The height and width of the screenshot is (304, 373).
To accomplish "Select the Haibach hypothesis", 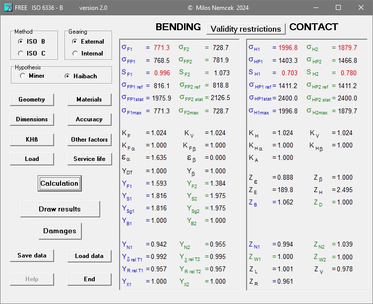I will coord(81,76).
